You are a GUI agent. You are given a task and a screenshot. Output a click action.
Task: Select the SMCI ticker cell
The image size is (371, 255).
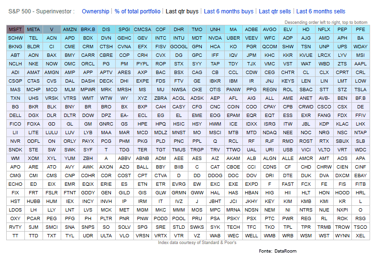[52, 227]
